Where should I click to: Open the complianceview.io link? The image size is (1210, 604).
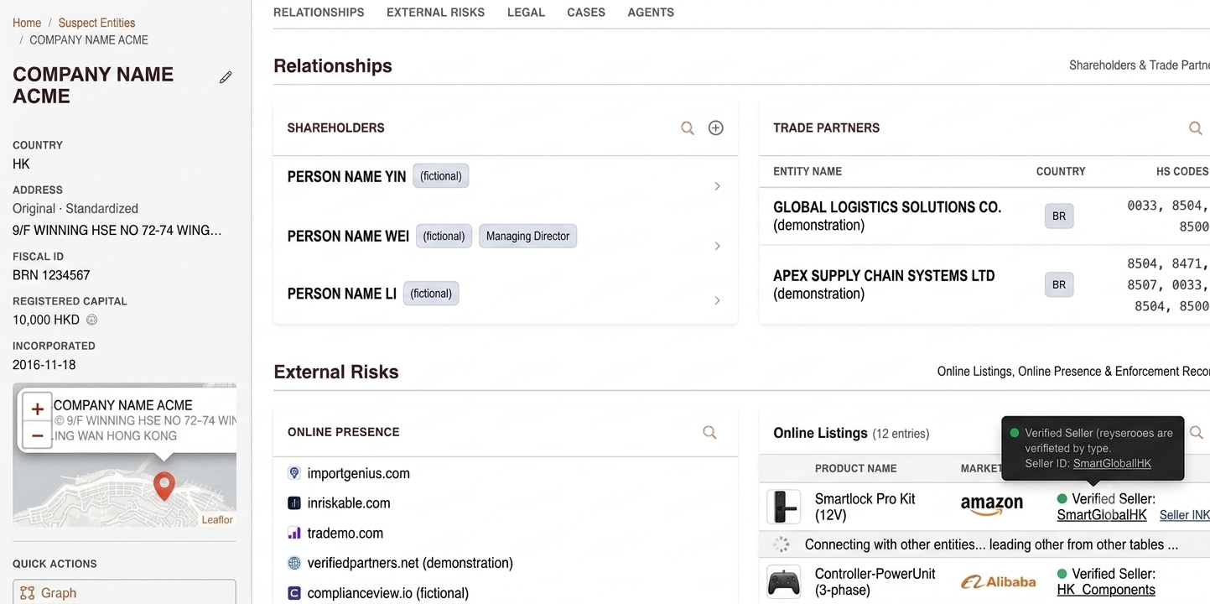click(387, 593)
